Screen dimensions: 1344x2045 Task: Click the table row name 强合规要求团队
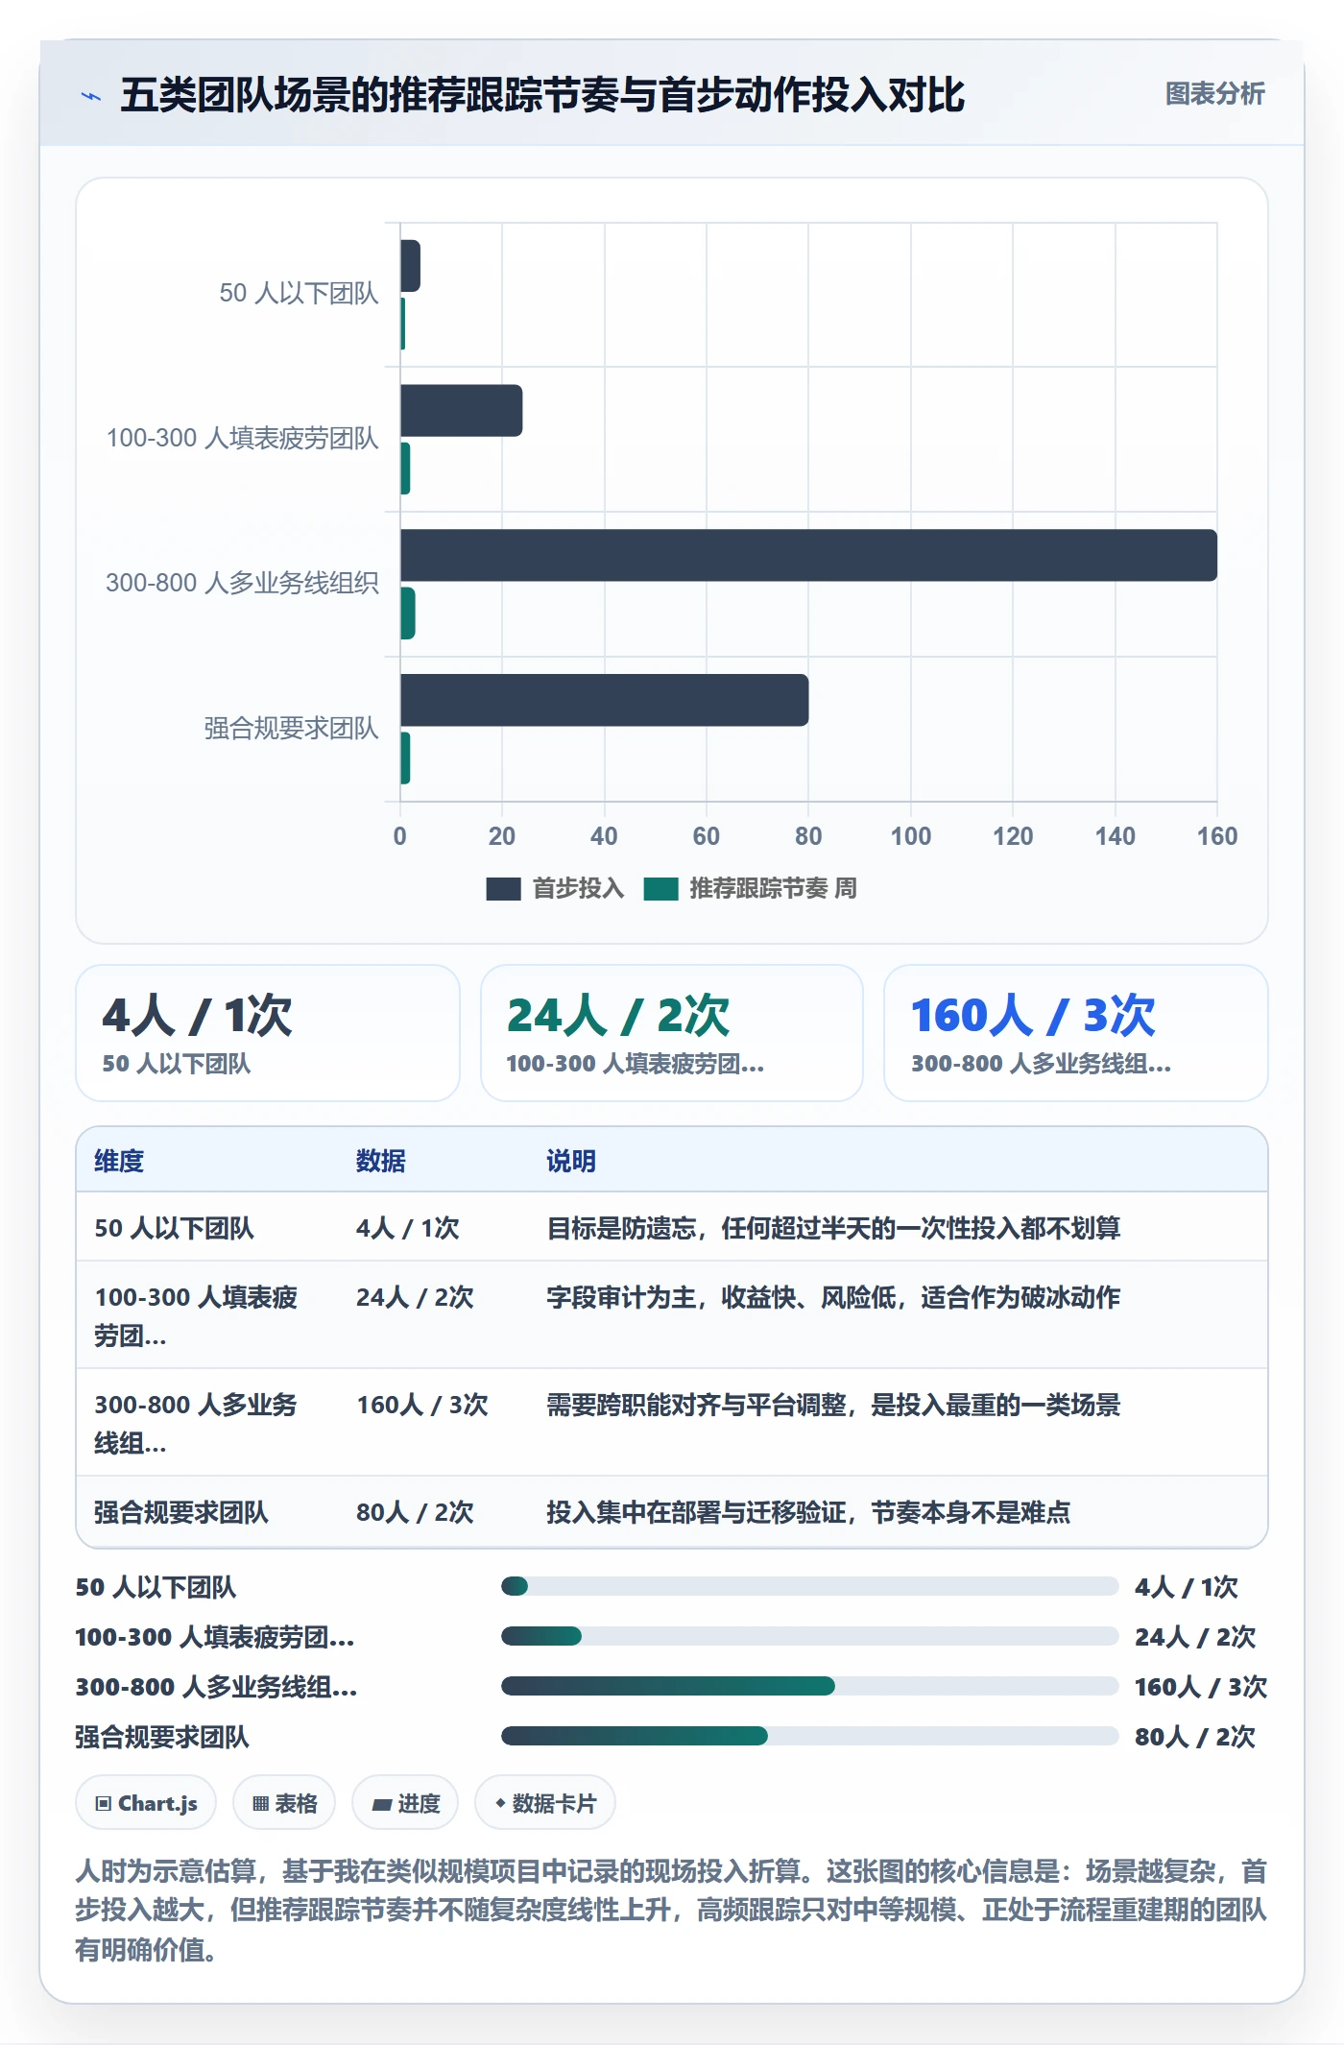[x=181, y=1512]
